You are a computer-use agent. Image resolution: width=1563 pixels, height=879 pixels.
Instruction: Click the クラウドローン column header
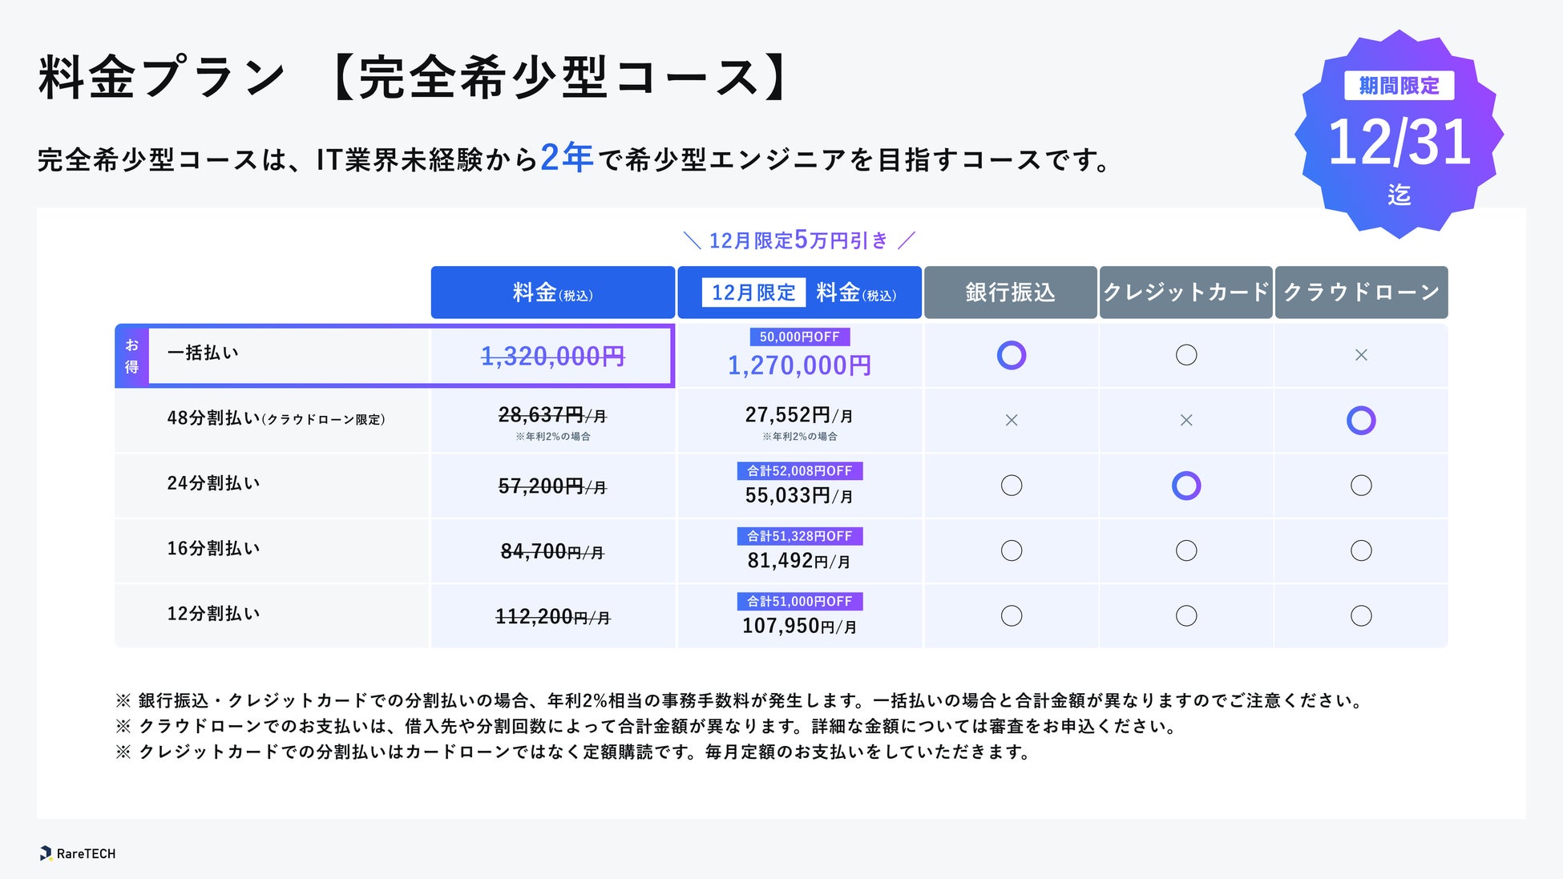click(x=1361, y=292)
